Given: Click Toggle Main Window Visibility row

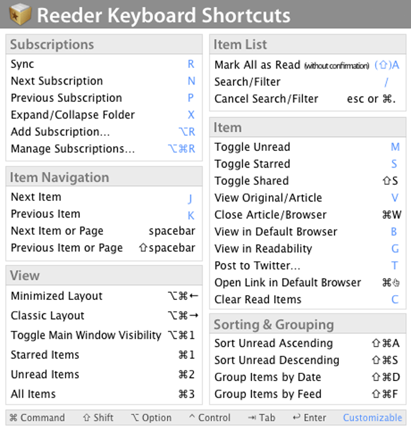Looking at the screenshot, I should pyautogui.click(x=86, y=335).
